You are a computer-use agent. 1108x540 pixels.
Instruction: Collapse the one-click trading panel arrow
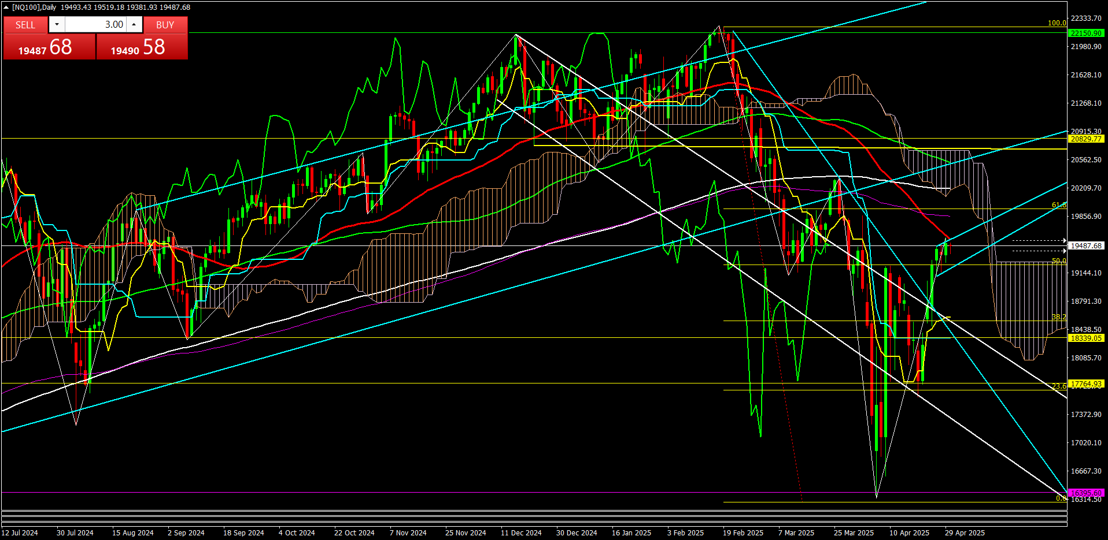coord(6,8)
